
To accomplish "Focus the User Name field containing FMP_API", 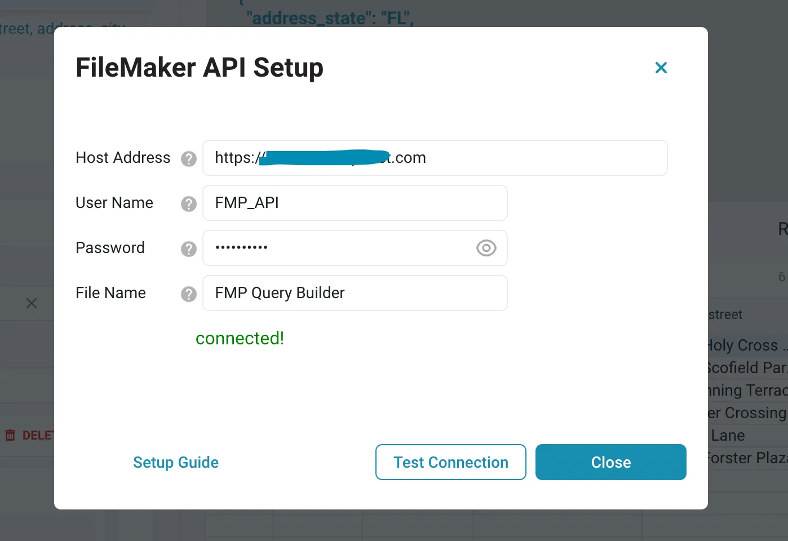I will coord(355,203).
